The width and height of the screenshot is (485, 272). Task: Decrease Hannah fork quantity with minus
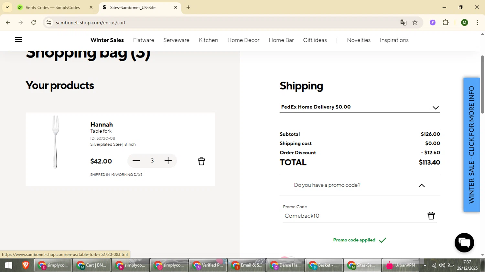tap(136, 161)
